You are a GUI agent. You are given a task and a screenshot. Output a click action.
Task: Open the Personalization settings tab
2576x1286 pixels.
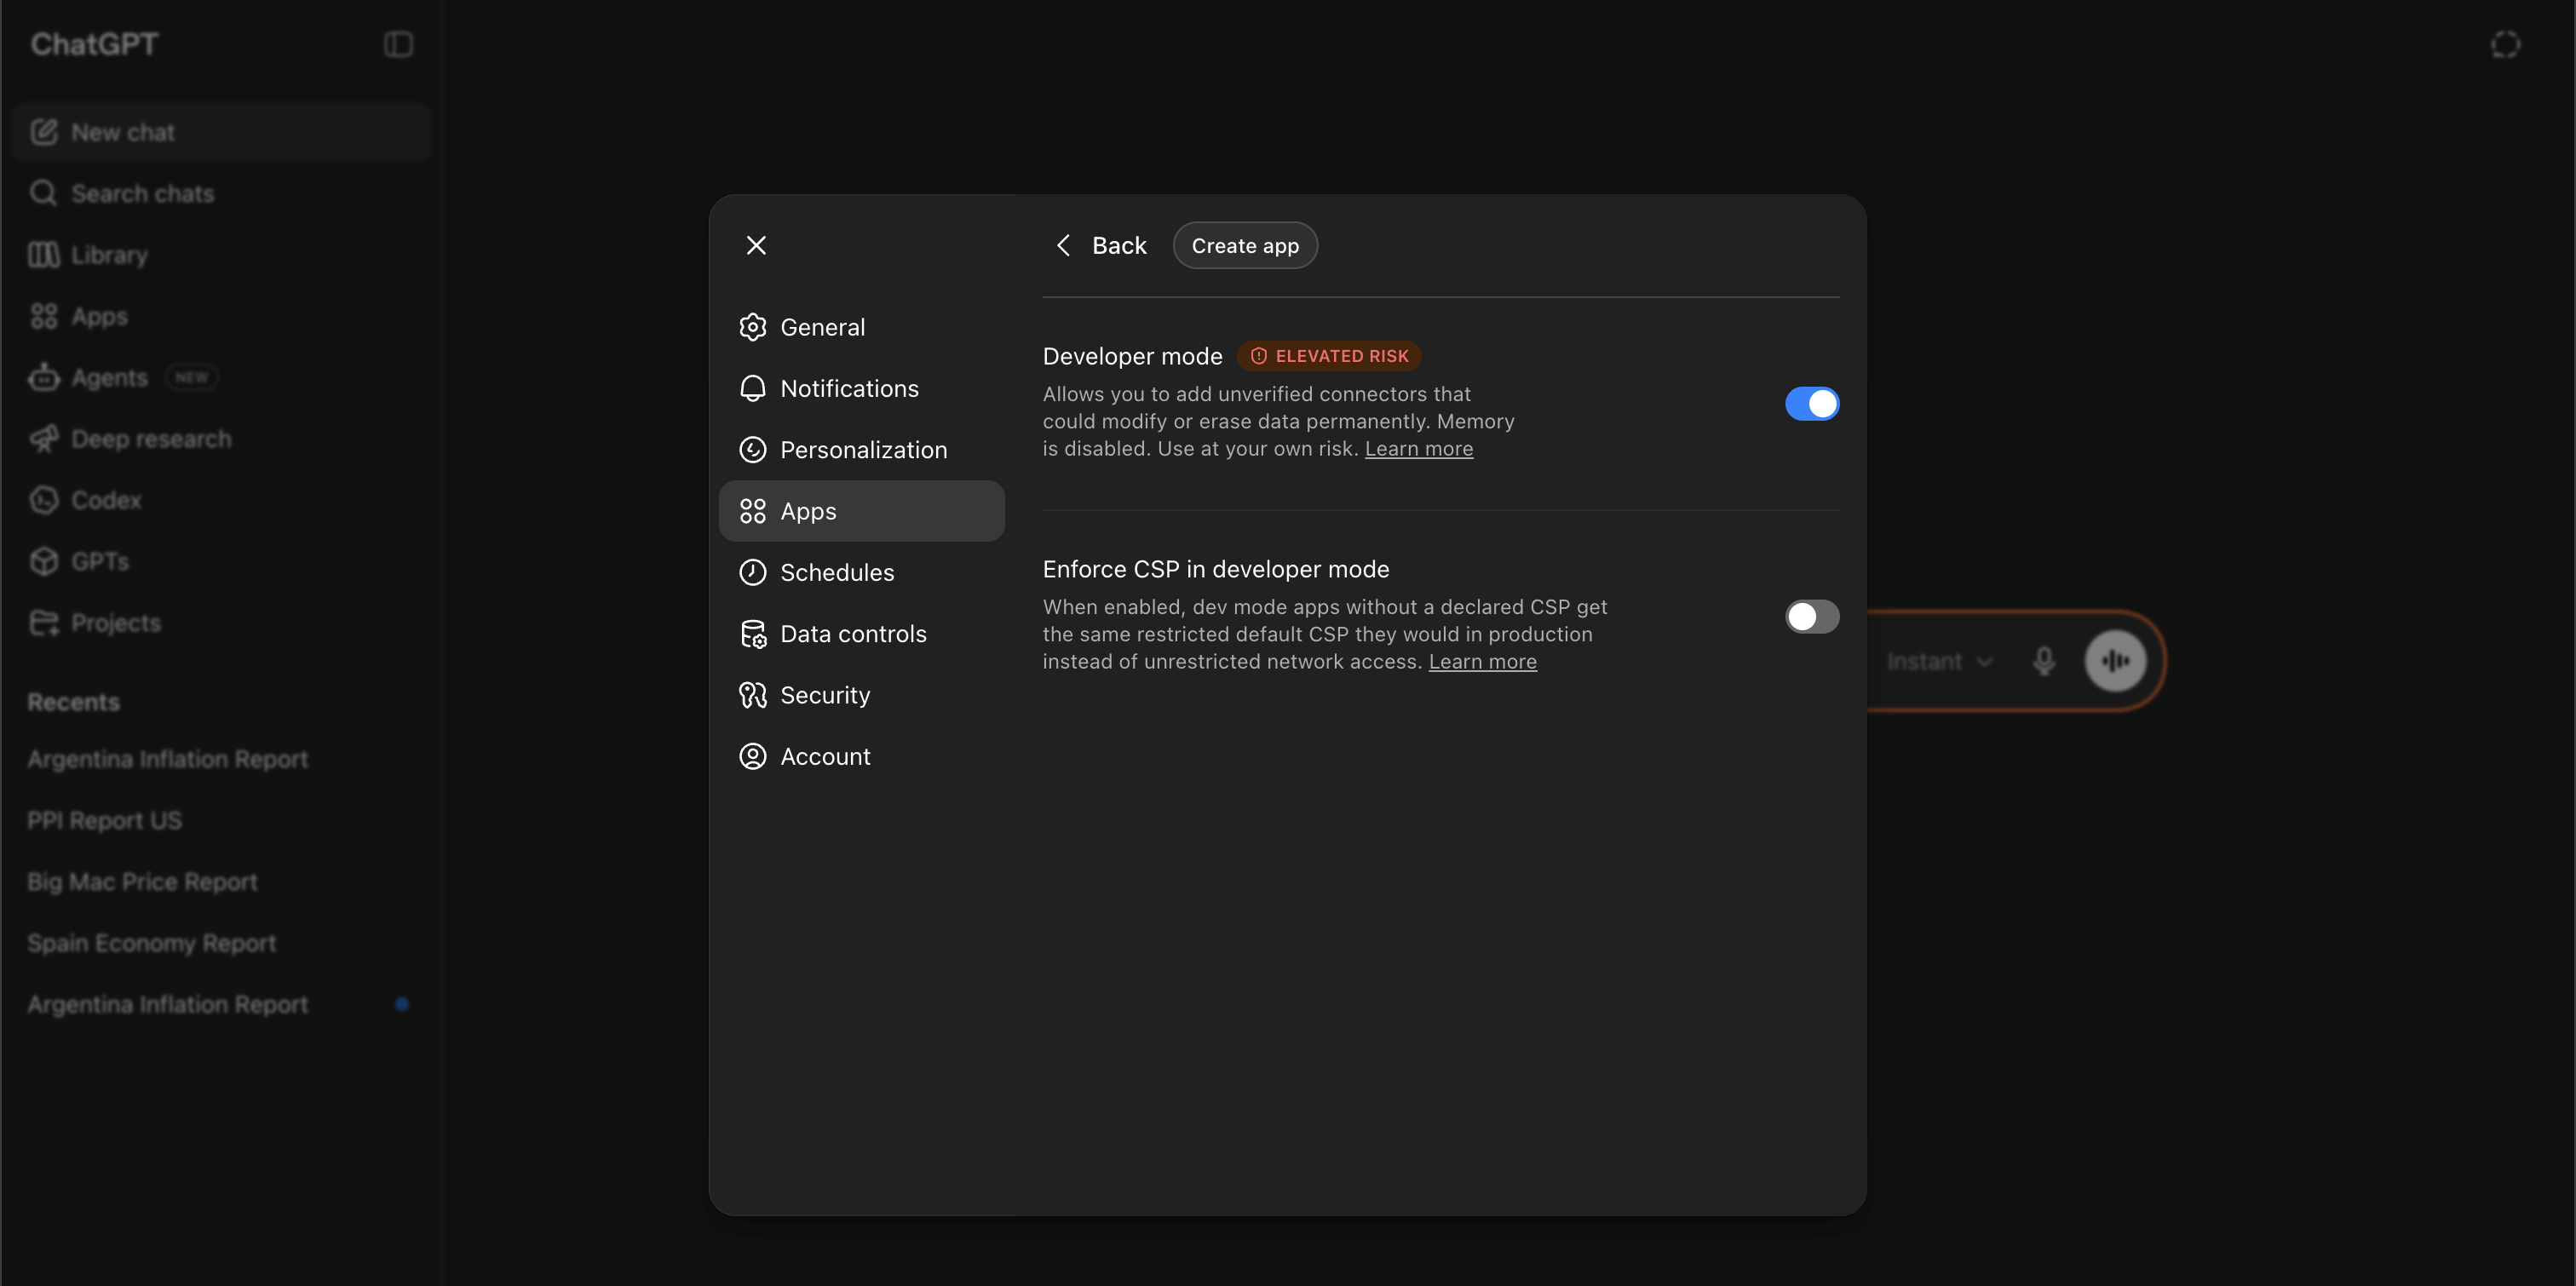click(x=861, y=450)
